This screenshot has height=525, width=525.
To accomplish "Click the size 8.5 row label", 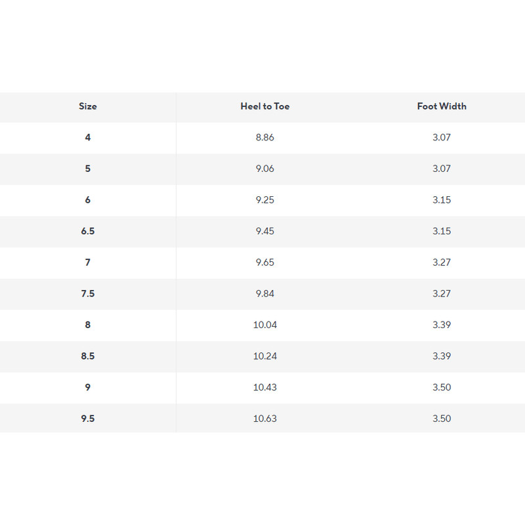I will pos(88,356).
